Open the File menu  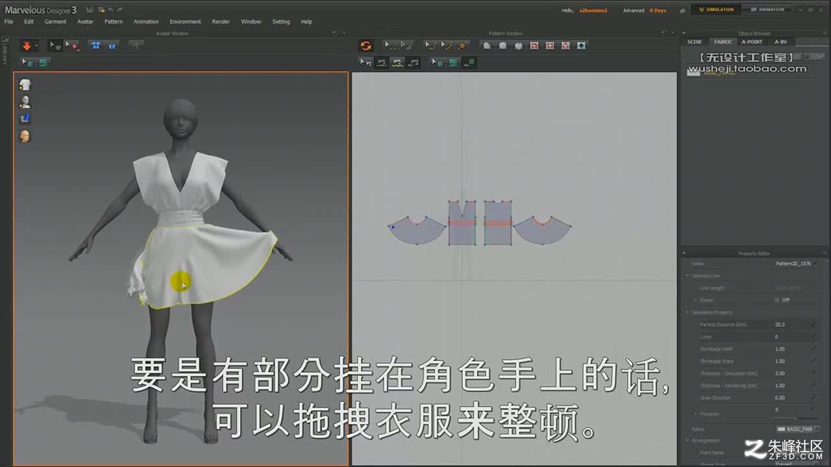pos(8,21)
